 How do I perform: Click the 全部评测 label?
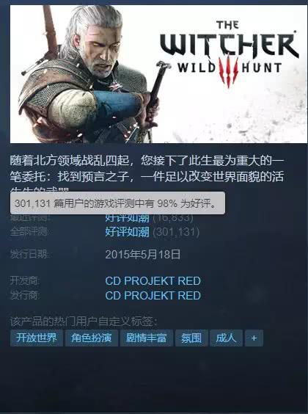click(x=29, y=232)
